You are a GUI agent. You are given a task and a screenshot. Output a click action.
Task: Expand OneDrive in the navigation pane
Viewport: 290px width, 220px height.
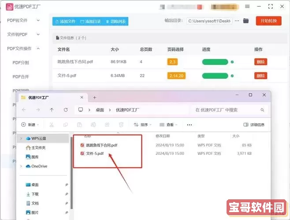(x=21, y=166)
